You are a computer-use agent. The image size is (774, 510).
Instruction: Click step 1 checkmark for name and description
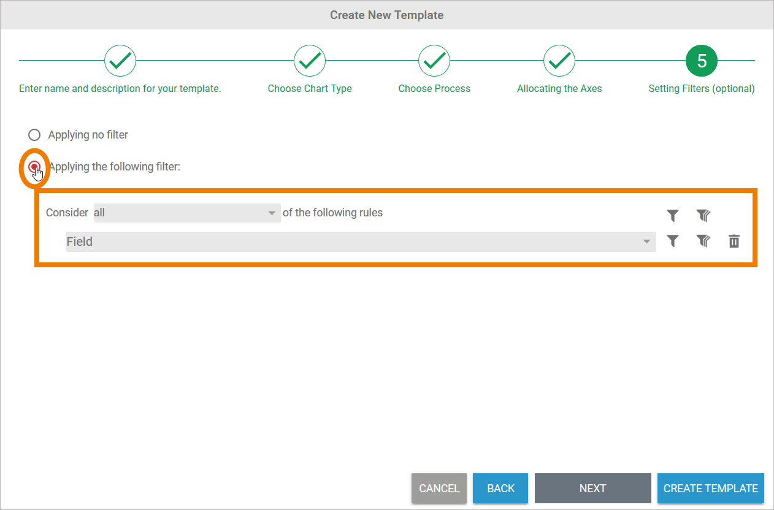pos(120,61)
